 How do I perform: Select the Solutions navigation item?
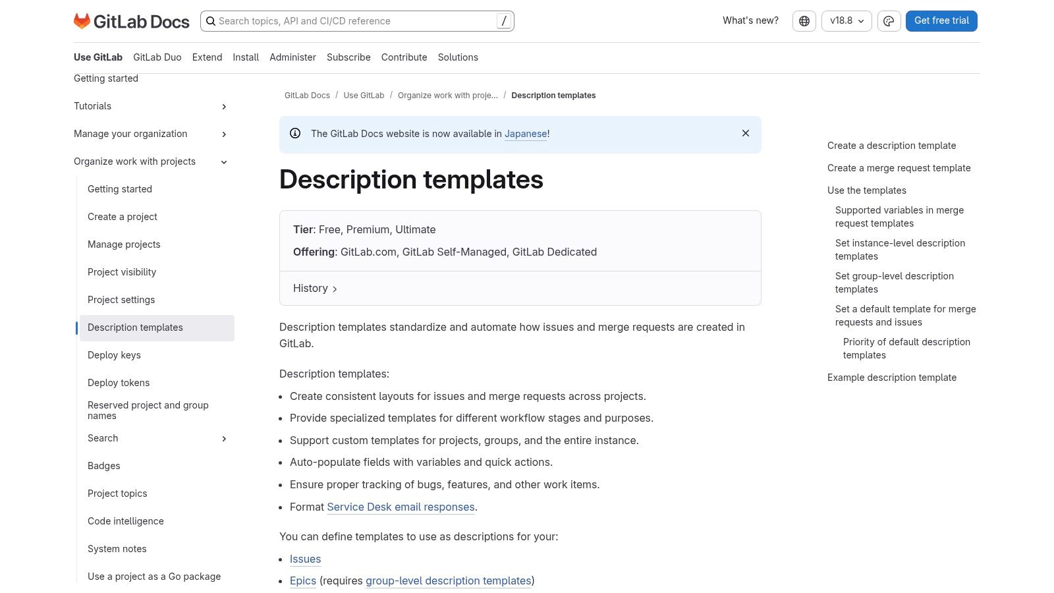458,57
